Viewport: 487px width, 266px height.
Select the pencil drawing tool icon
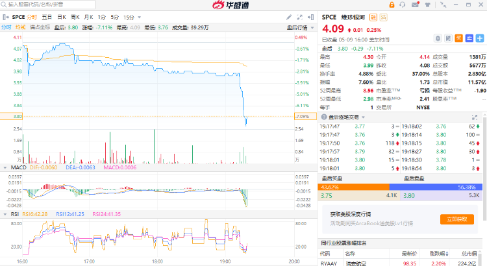tap(289, 17)
